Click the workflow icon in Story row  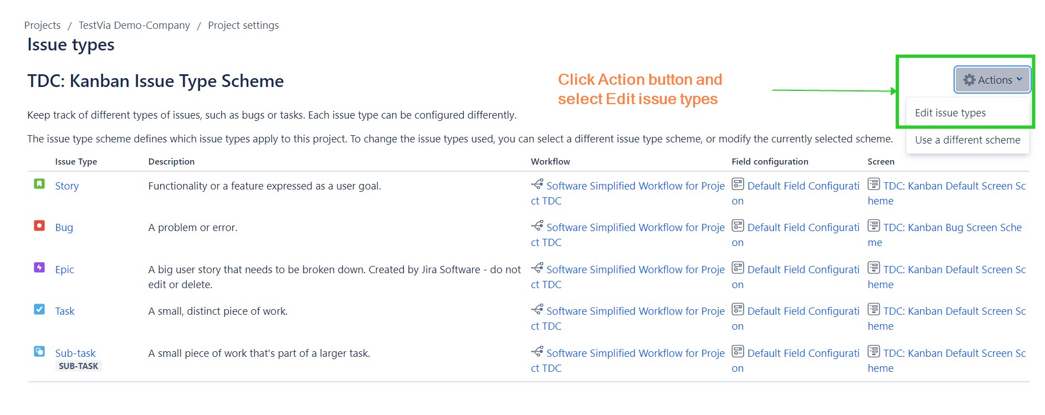coord(537,184)
